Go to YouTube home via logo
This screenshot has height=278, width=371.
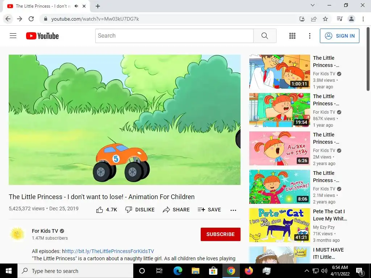[42, 36]
